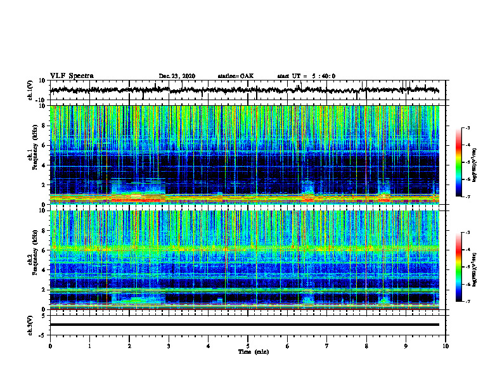502x388 pixels.
Task: Click the "VLF Spectra" plot title
Action: (72, 76)
